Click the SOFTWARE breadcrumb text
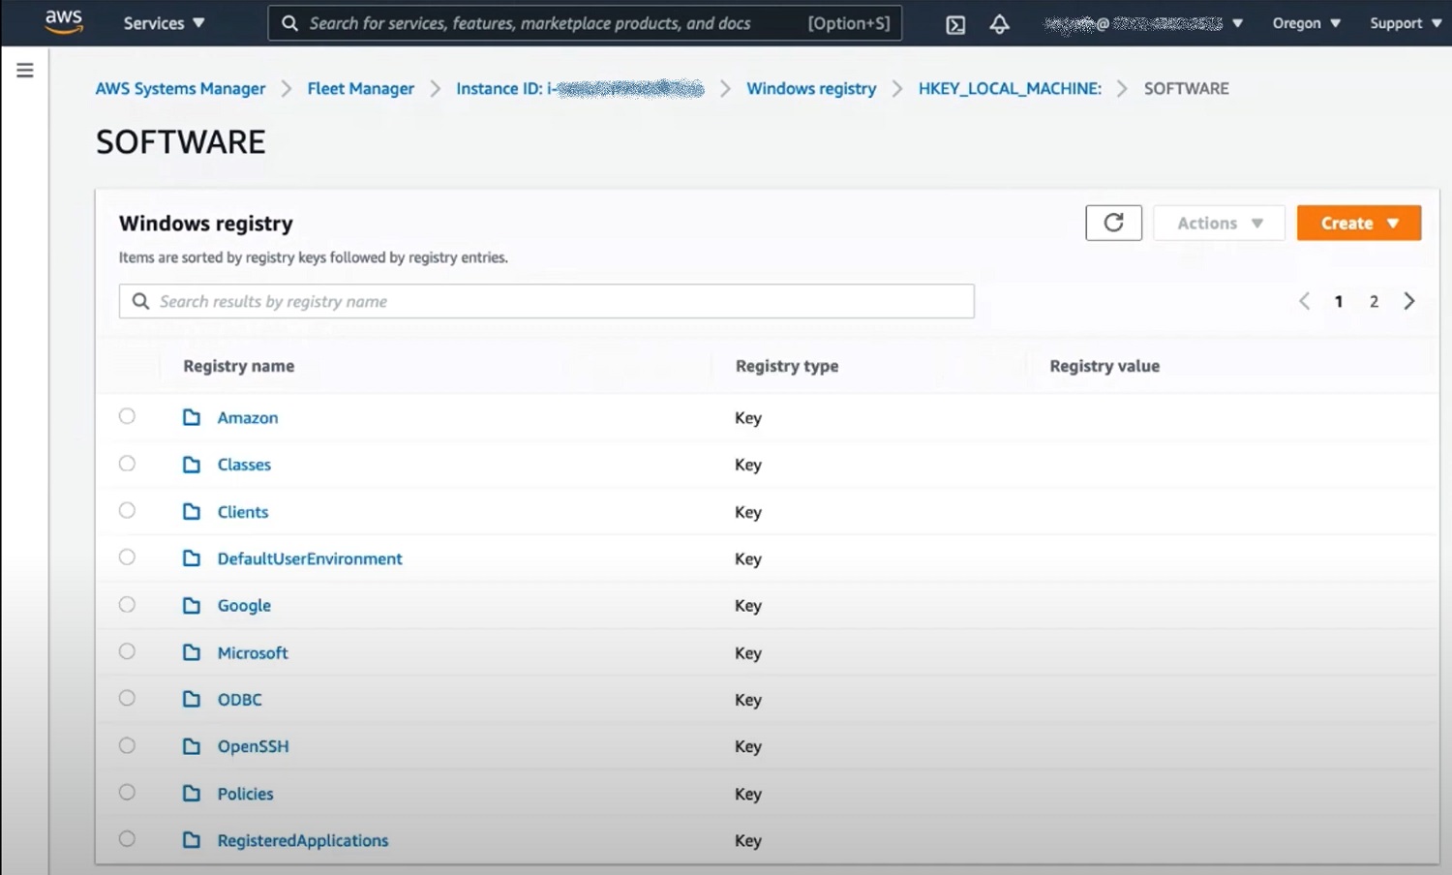This screenshot has height=875, width=1452. [1187, 88]
